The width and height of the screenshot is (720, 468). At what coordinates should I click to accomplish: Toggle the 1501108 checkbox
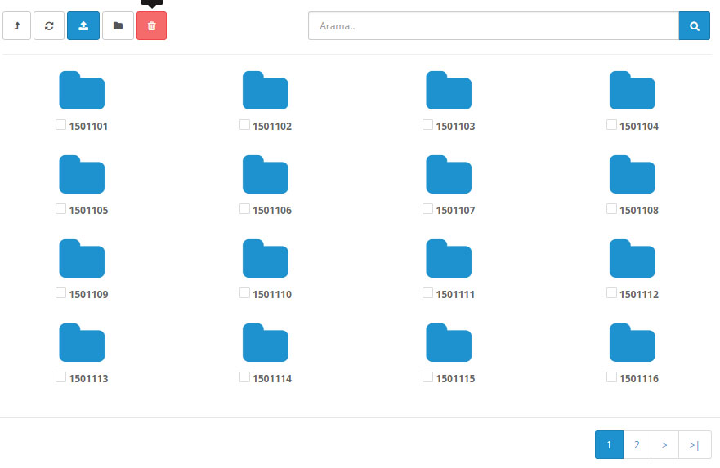point(611,209)
